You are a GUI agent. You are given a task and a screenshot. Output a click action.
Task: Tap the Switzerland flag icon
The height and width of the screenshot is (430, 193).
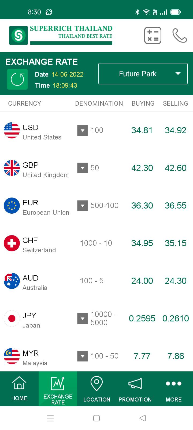(x=12, y=243)
